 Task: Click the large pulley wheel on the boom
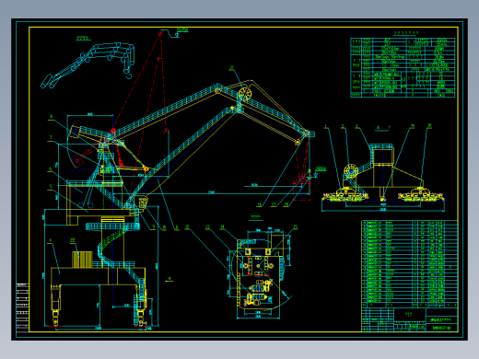(244, 94)
